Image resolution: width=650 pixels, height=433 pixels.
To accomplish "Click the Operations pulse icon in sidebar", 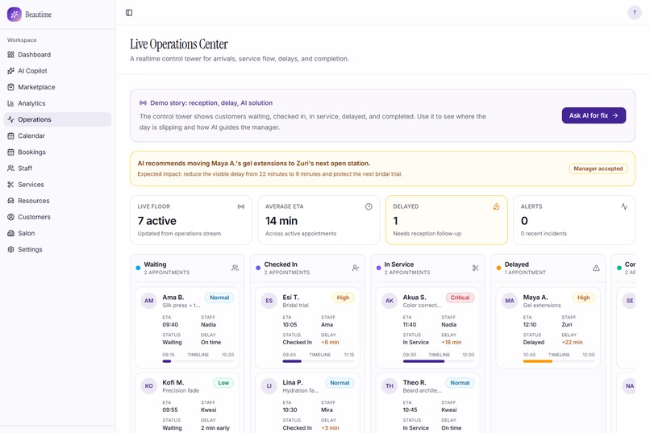I will [x=10, y=119].
